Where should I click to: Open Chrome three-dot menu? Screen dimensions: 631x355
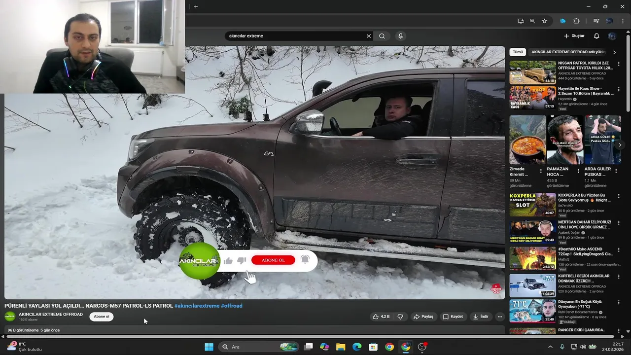pyautogui.click(x=623, y=21)
